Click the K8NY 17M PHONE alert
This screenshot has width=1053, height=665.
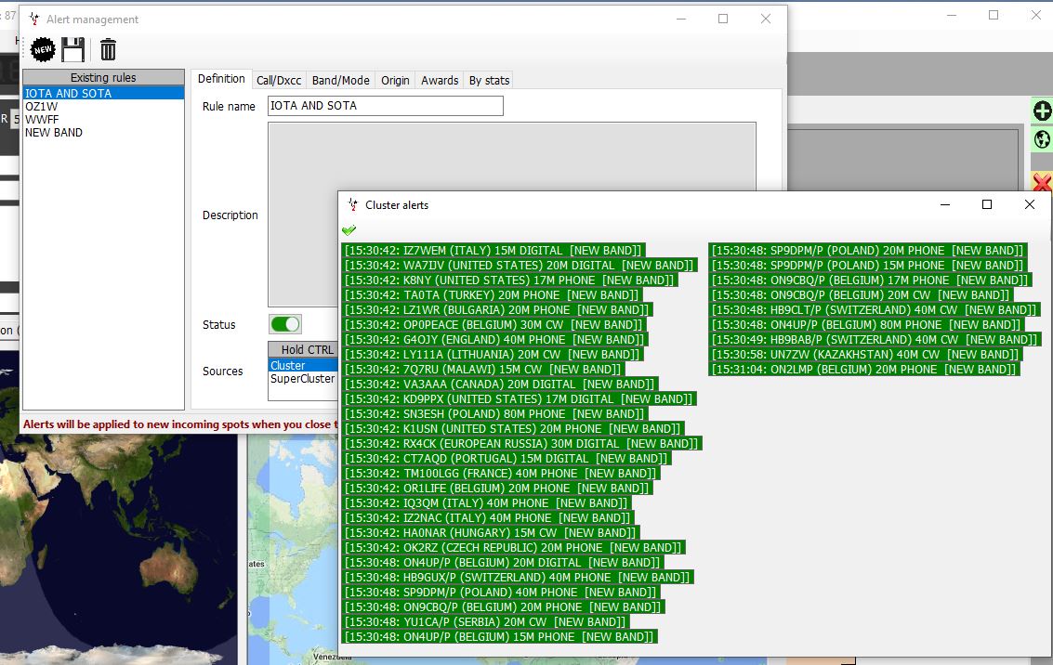coord(509,280)
